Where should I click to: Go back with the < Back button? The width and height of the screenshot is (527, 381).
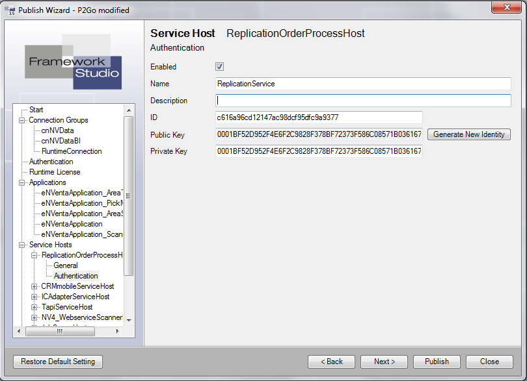pyautogui.click(x=331, y=362)
